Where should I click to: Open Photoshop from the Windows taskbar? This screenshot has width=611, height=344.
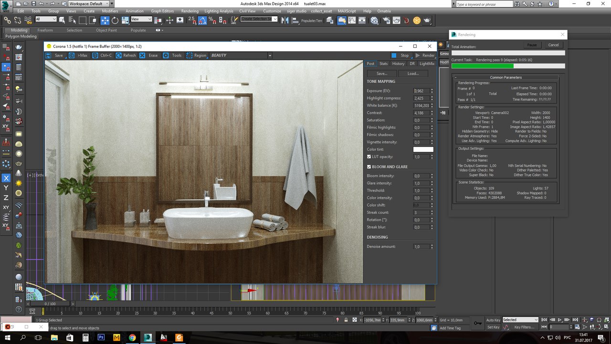point(101,337)
